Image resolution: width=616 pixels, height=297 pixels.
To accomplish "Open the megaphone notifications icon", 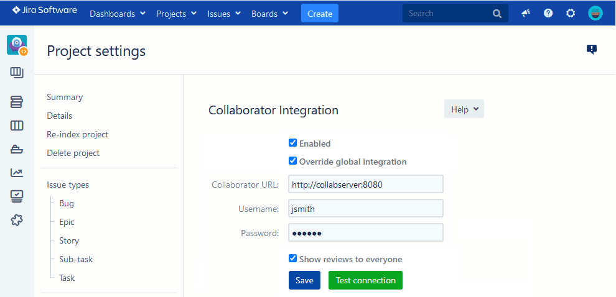I will 526,13.
